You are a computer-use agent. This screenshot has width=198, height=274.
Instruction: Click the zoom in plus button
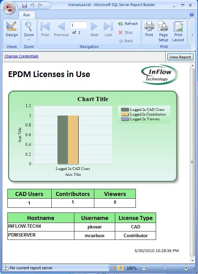186,268
